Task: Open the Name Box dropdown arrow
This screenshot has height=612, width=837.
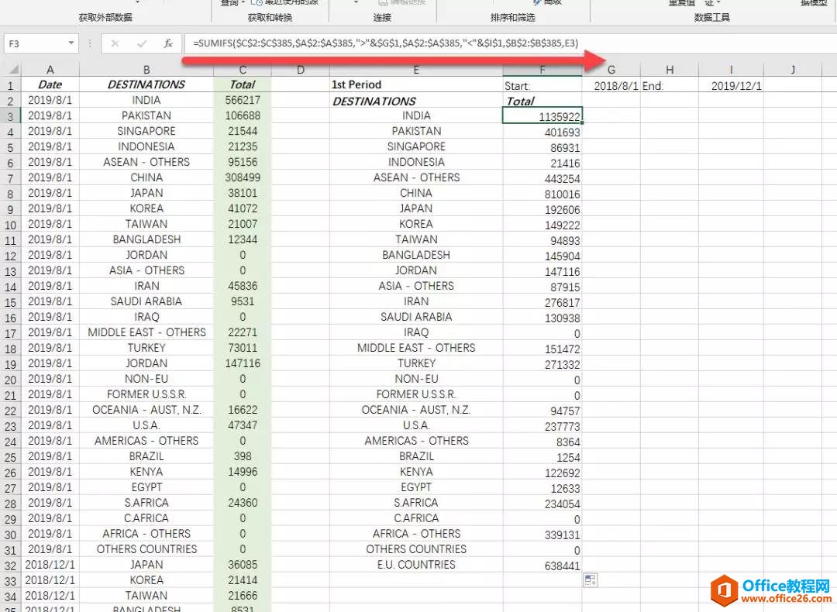Action: [x=71, y=43]
